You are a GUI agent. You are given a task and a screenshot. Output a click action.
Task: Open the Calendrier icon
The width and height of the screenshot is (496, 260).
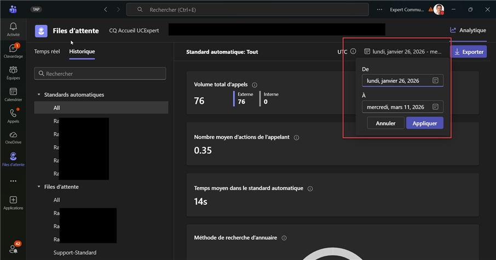pyautogui.click(x=13, y=94)
